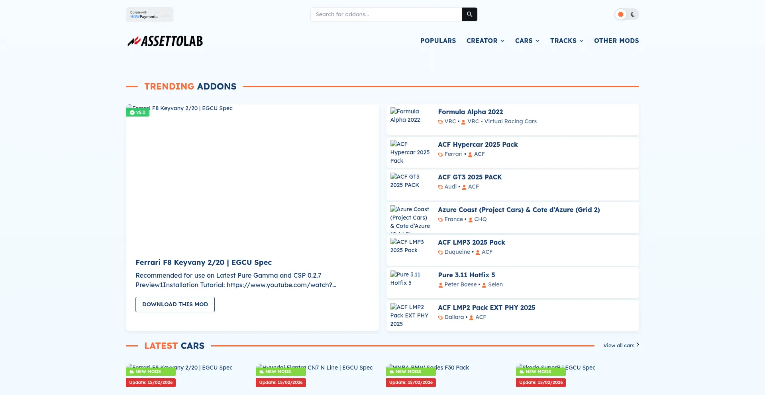Click the ACF Hypercar 2025 Pack thumbnail
765x395 pixels.
tap(410, 152)
